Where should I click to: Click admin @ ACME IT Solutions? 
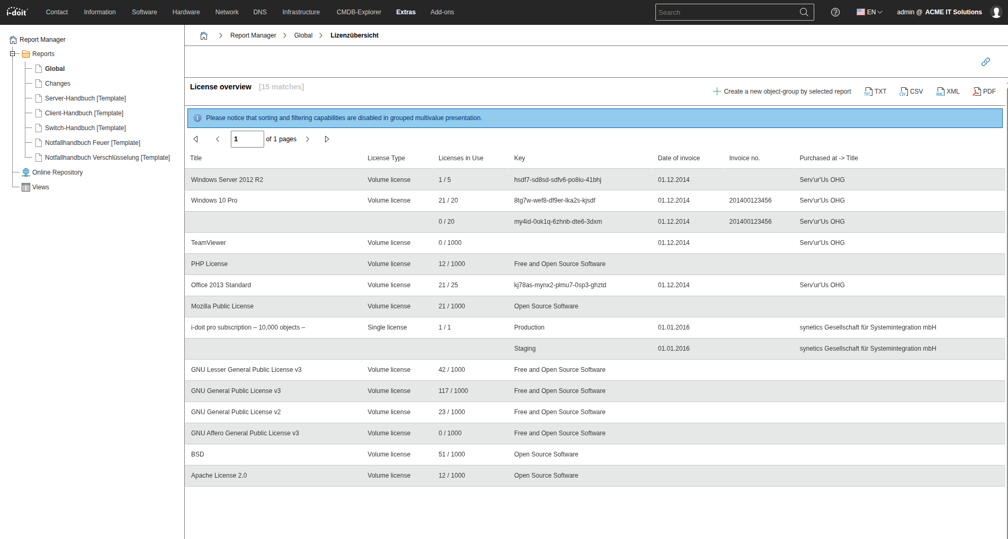point(939,12)
